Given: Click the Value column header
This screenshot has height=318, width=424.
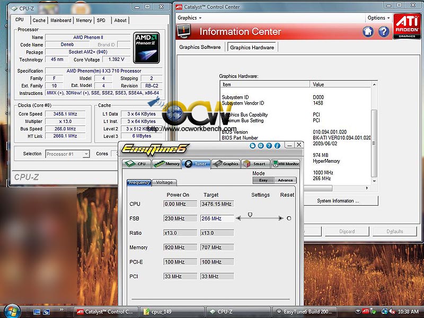Looking at the screenshot, I should point(340,84).
